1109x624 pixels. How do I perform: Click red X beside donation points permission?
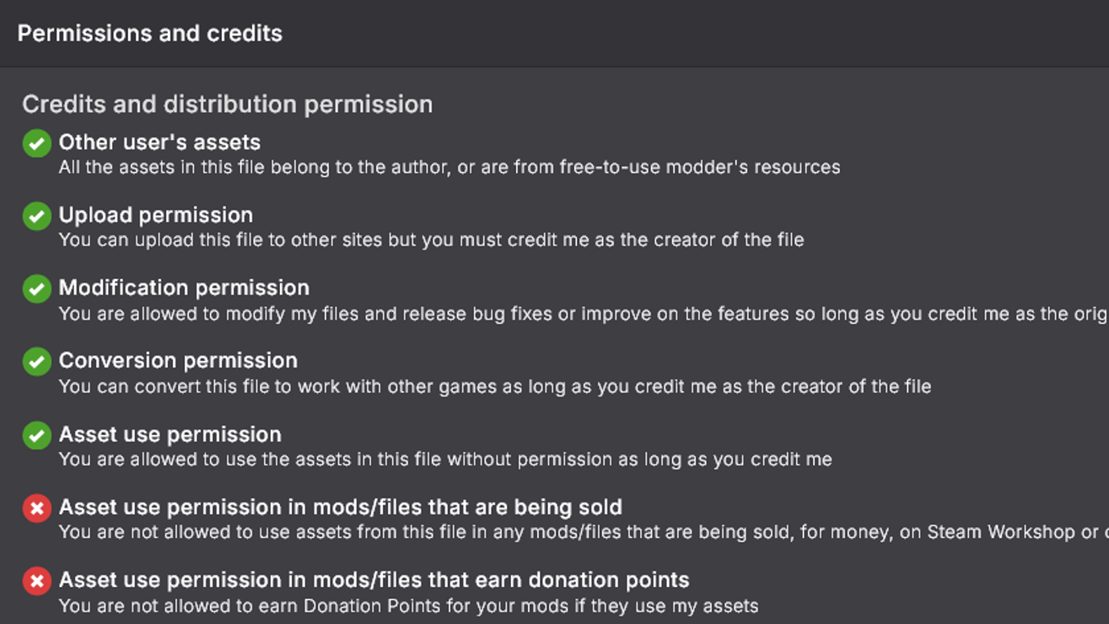point(36,581)
